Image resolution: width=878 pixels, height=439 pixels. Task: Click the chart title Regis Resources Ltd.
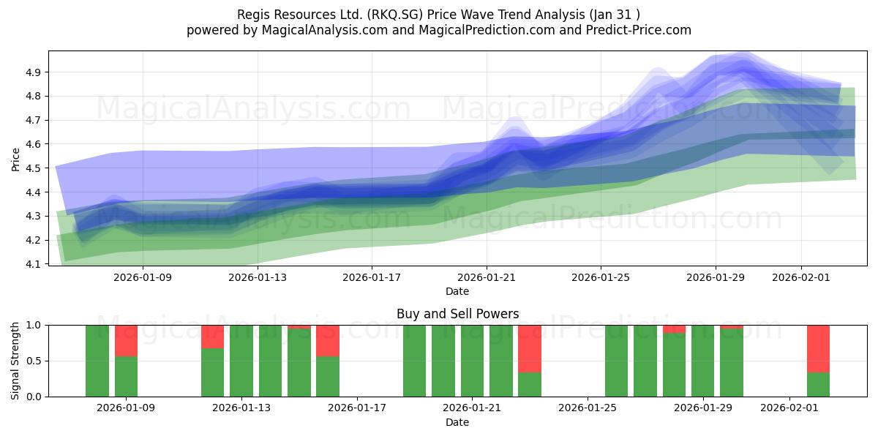(293, 13)
